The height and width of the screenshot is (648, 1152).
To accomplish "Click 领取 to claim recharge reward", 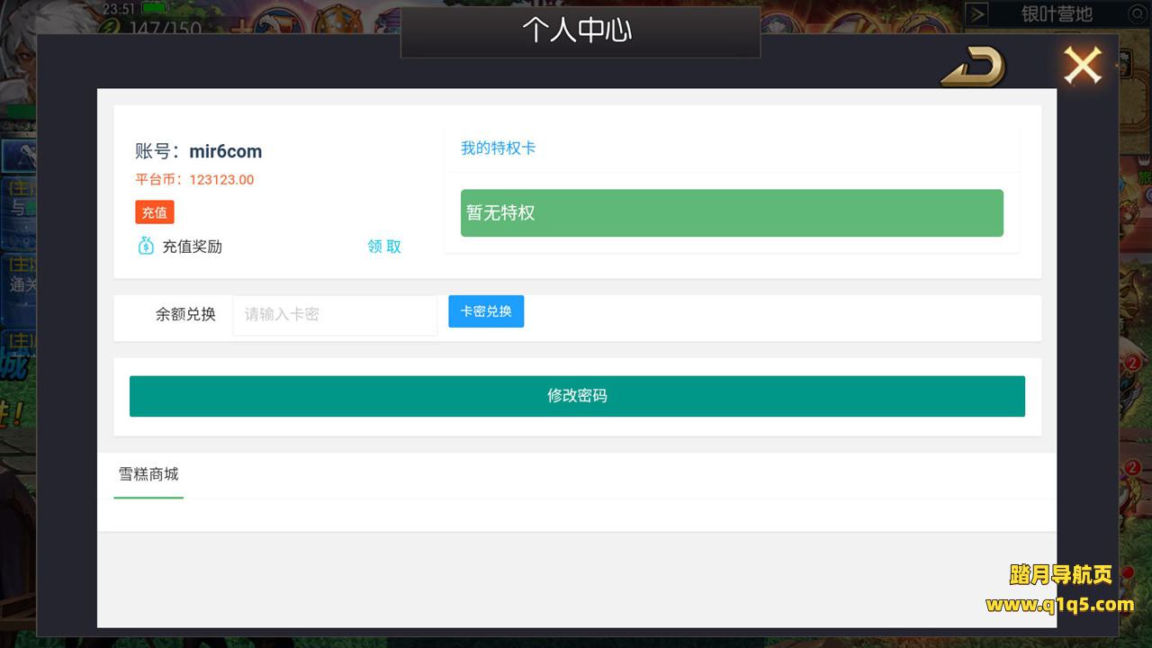I will 384,247.
